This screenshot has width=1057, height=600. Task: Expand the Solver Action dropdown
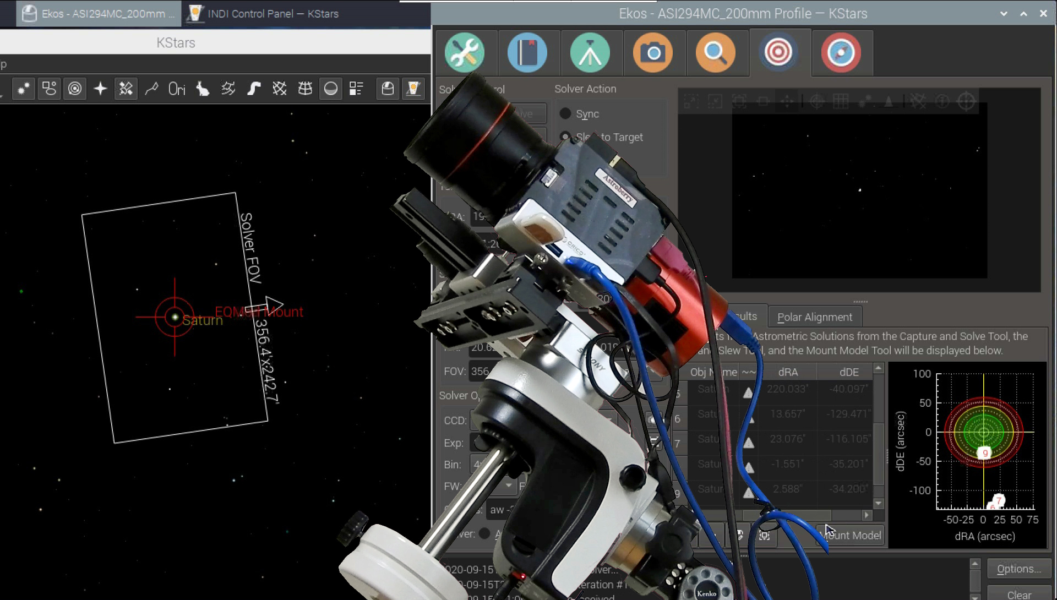pos(585,89)
